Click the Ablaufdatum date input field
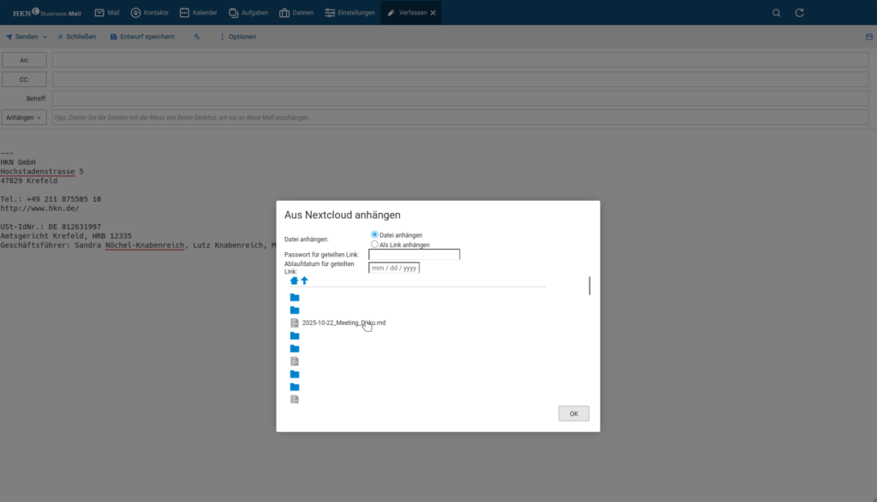The height and width of the screenshot is (502, 877). coord(394,268)
